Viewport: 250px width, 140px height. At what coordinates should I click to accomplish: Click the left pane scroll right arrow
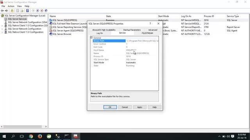pyautogui.click(x=46, y=127)
